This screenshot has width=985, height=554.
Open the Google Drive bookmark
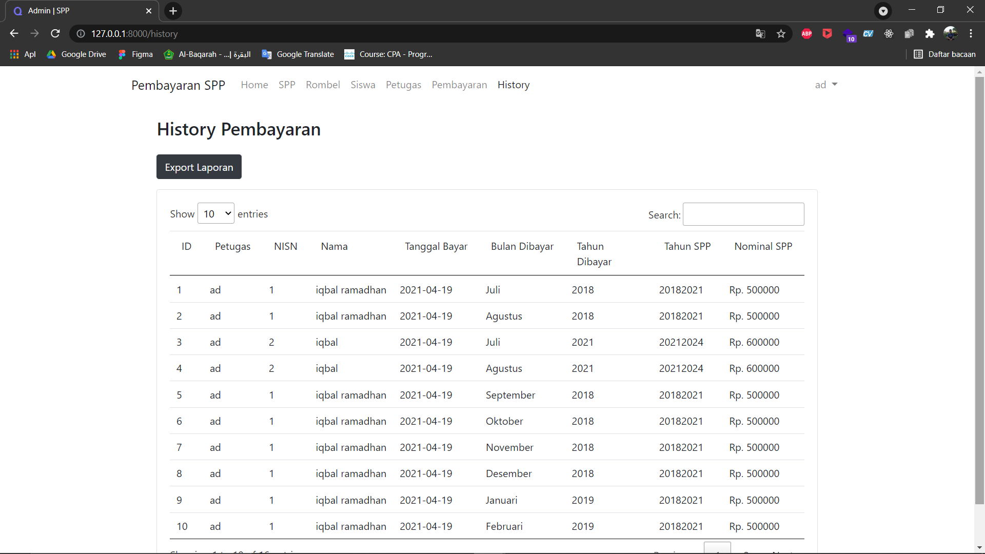pos(76,54)
